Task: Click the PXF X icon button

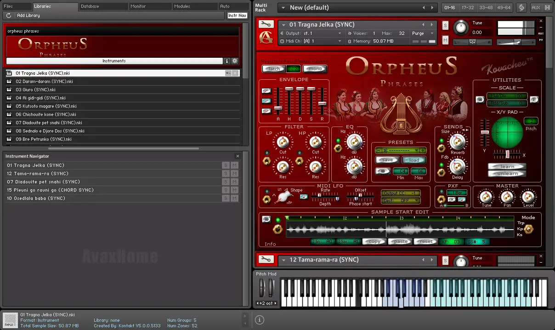Action: point(452,199)
